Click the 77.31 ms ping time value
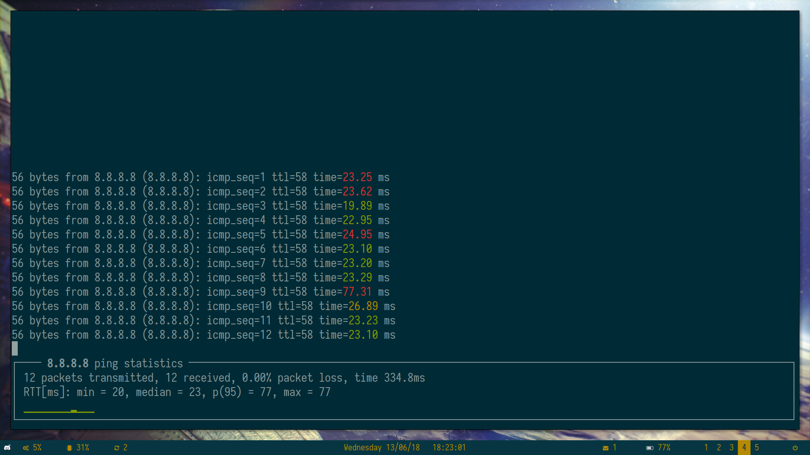 coord(357,292)
